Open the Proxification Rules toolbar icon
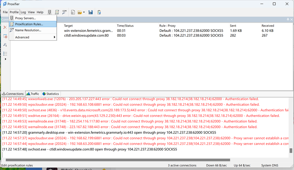This screenshot has width=294, height=170. 57,12
